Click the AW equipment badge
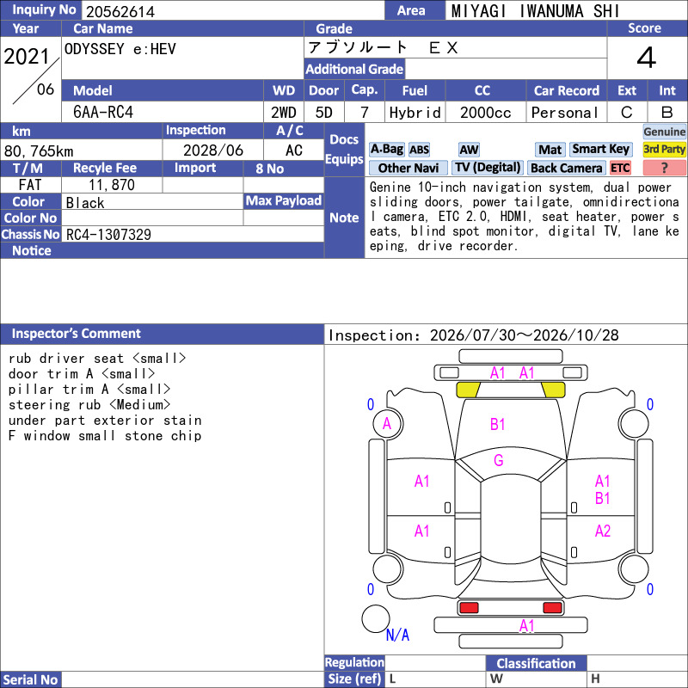 (x=469, y=150)
